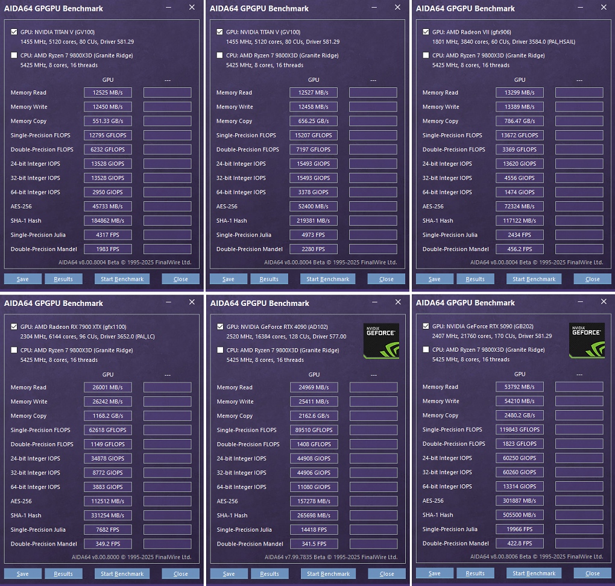615x586 pixels.
Task: Start Benchmark in the RTX 5090 window
Action: (534, 573)
